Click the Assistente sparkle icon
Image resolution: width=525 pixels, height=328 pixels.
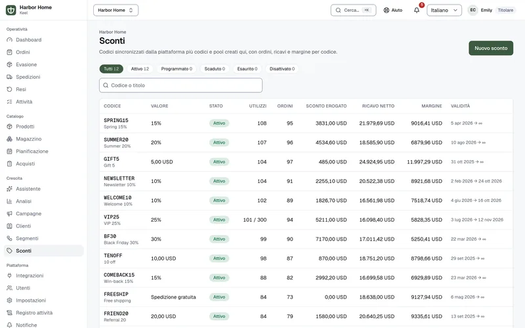(9, 189)
